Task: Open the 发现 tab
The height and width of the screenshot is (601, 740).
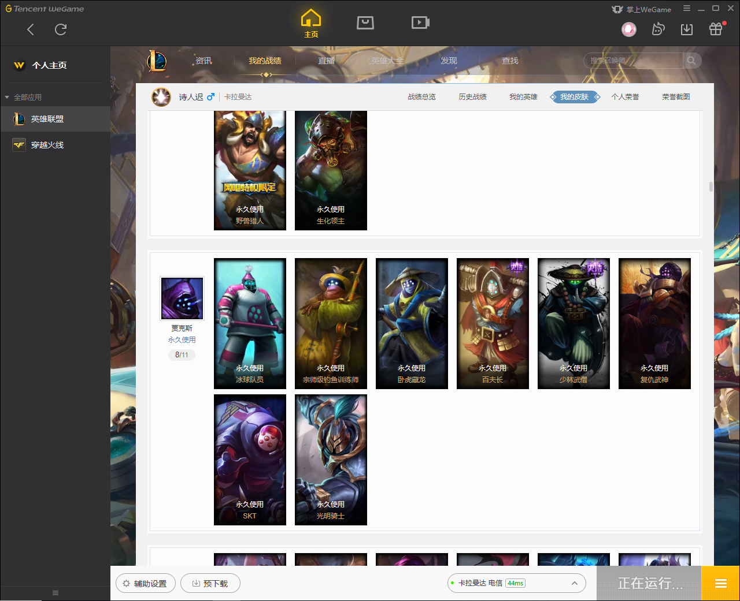Action: pos(449,61)
